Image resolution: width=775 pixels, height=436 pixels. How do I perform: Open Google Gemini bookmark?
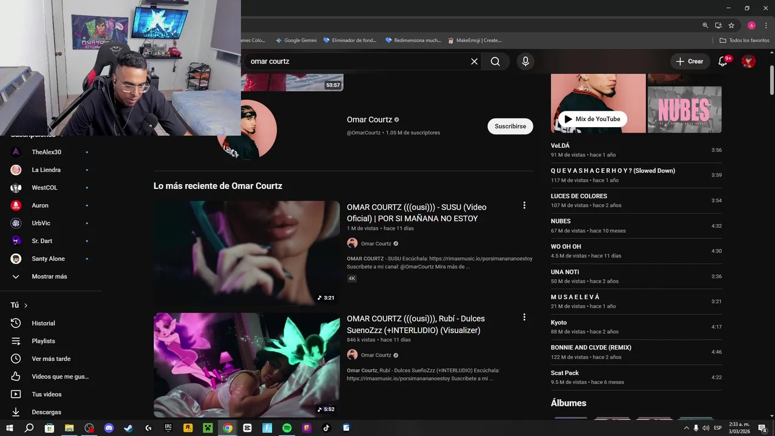[296, 40]
